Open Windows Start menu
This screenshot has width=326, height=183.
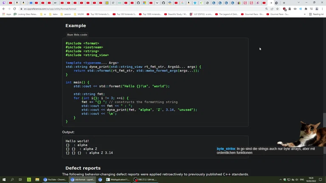point(4,180)
